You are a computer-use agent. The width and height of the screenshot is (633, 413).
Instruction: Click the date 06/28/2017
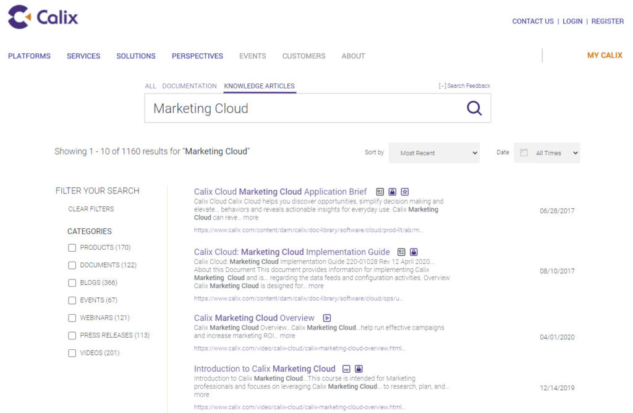click(x=557, y=211)
